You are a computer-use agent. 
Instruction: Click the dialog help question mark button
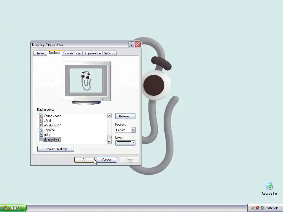click(131, 44)
